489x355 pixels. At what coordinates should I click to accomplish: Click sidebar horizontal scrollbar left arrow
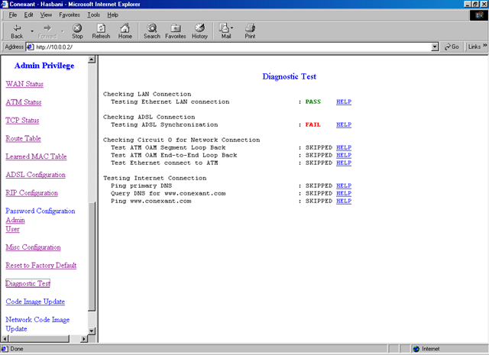click(x=5, y=339)
